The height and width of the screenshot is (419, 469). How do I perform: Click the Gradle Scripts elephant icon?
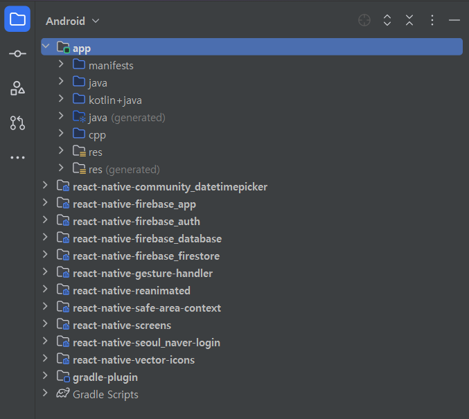(63, 393)
